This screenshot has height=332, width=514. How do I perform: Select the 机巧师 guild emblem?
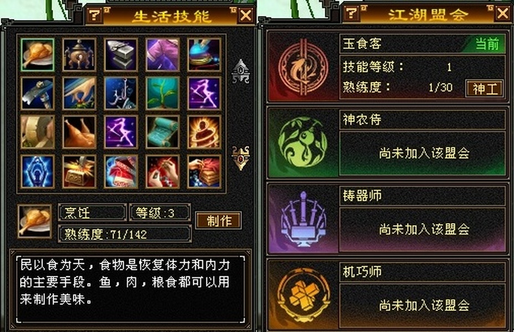tap(303, 295)
